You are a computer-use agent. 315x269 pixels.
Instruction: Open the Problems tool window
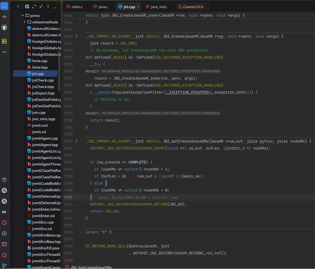(x=4, y=255)
